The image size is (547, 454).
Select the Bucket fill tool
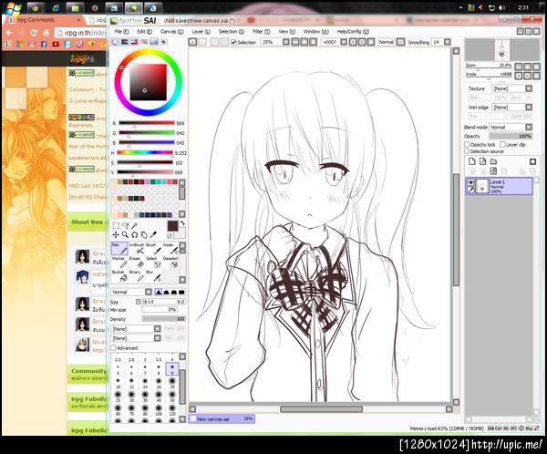pos(119,275)
